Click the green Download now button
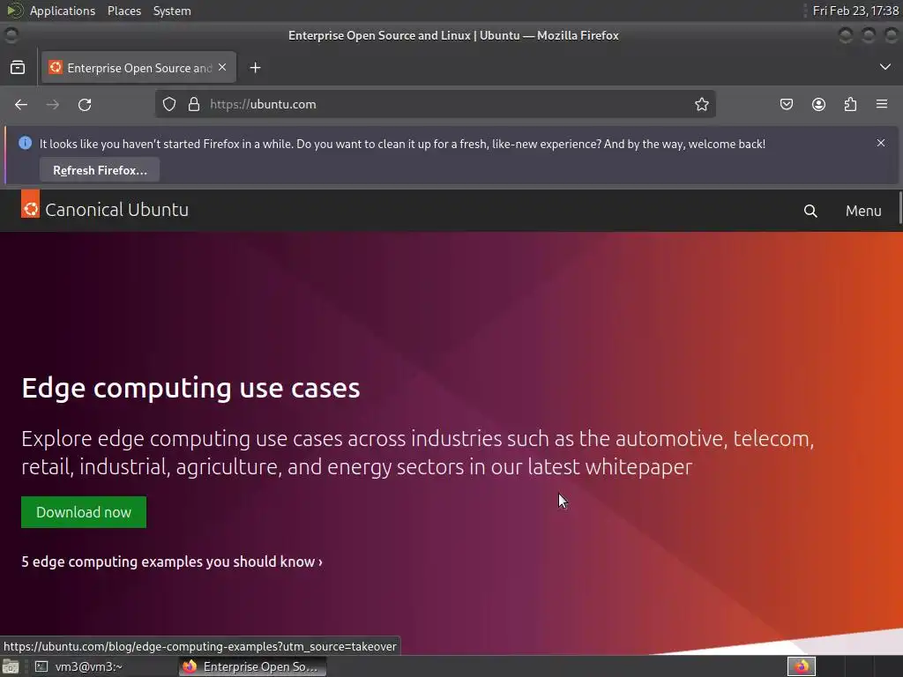The image size is (903, 677). pyautogui.click(x=84, y=512)
